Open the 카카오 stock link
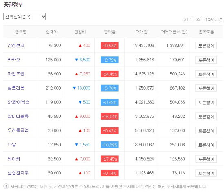Screen dimensions: 224x194 coord(14,60)
